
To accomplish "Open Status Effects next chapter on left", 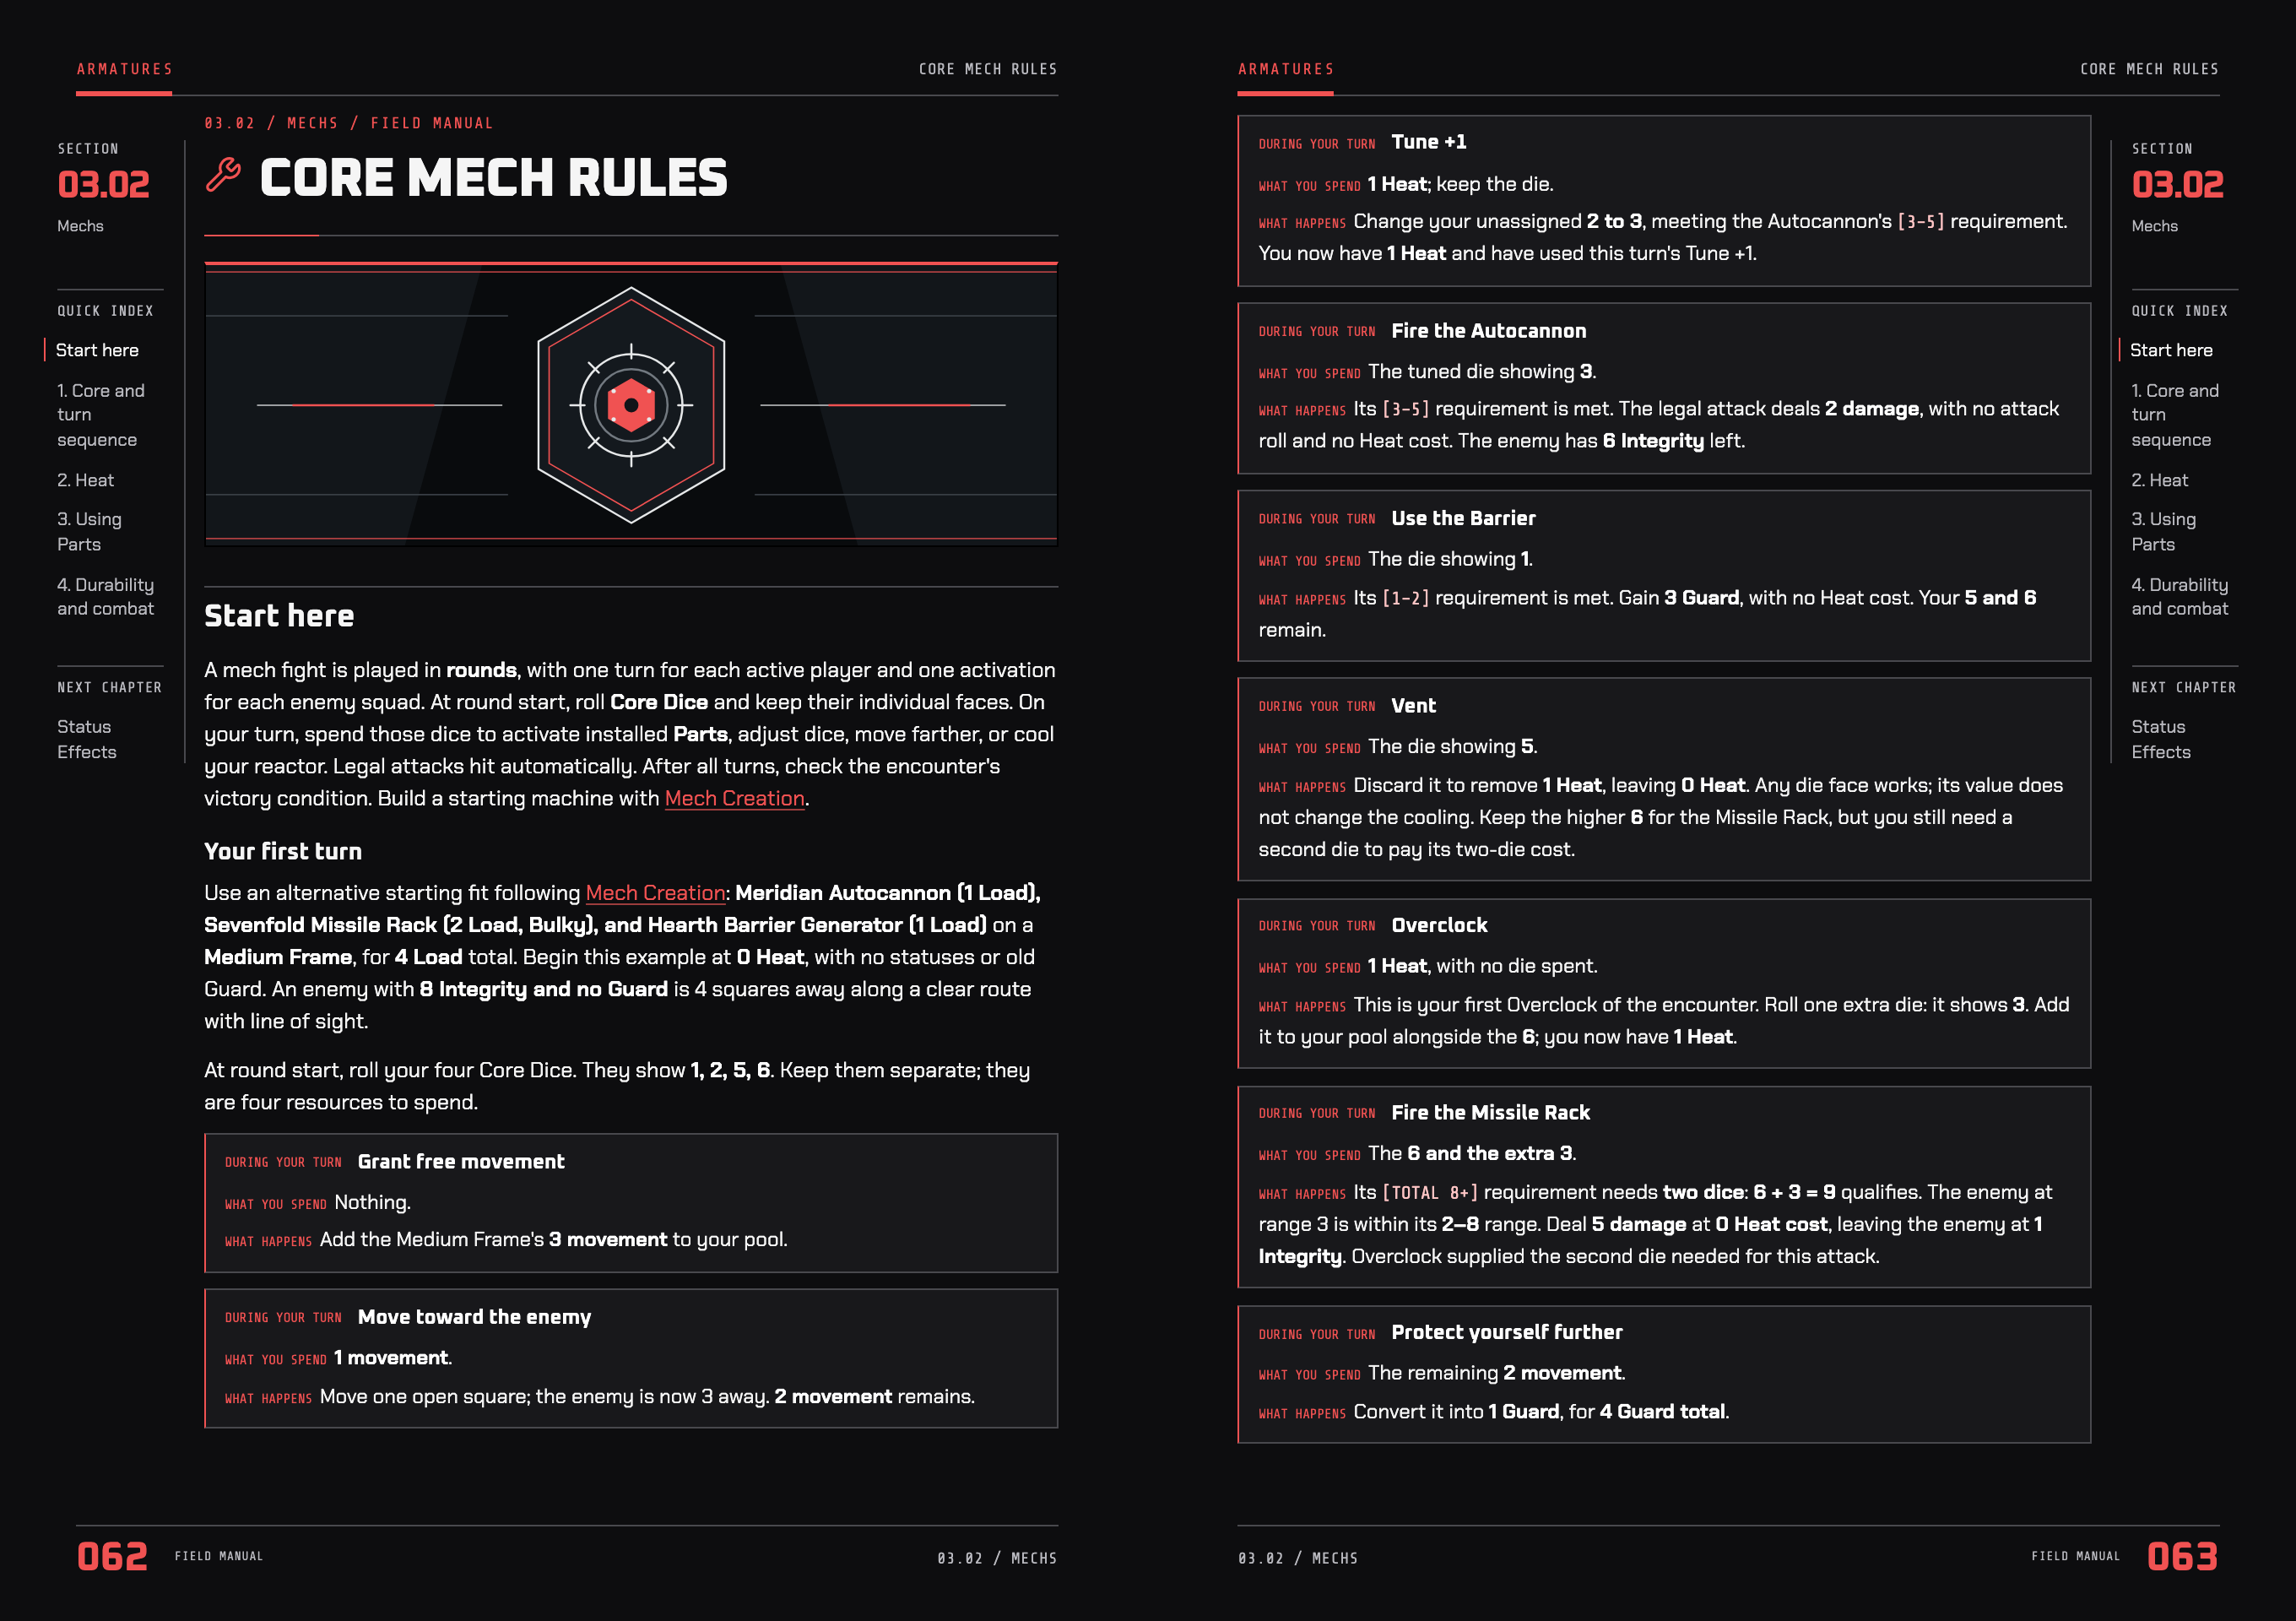I will 86,739.
